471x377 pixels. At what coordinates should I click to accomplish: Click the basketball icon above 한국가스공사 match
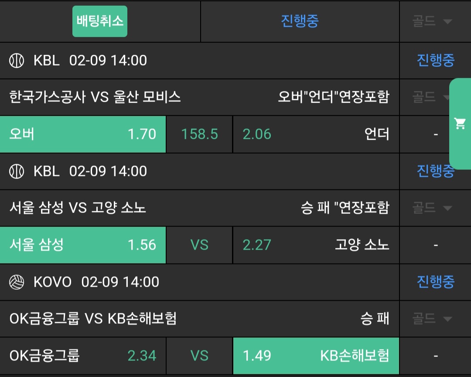click(17, 61)
